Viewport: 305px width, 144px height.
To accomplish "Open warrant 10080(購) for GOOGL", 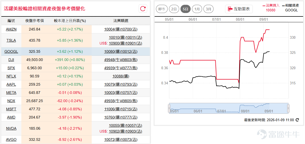I will pos(113,52).
